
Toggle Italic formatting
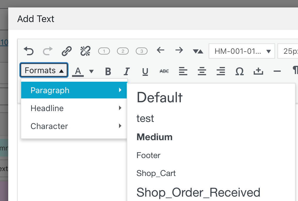pyautogui.click(x=127, y=71)
